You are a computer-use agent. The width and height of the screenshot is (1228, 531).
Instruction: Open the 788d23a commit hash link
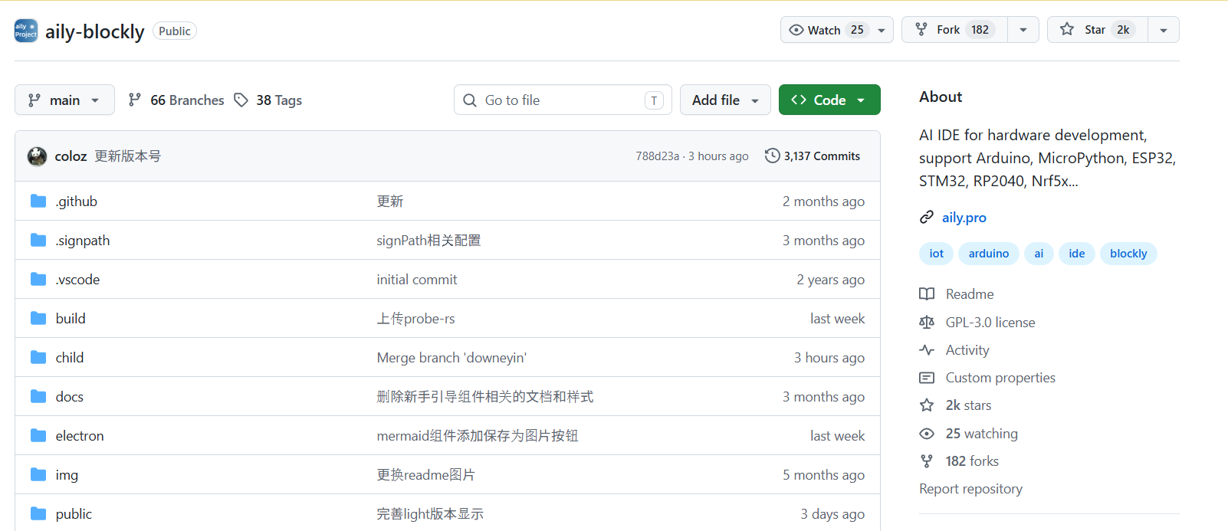657,156
